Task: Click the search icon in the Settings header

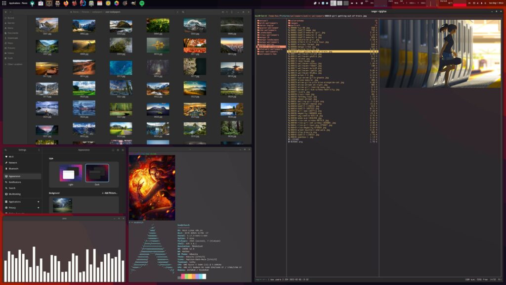Action: [x=6, y=149]
